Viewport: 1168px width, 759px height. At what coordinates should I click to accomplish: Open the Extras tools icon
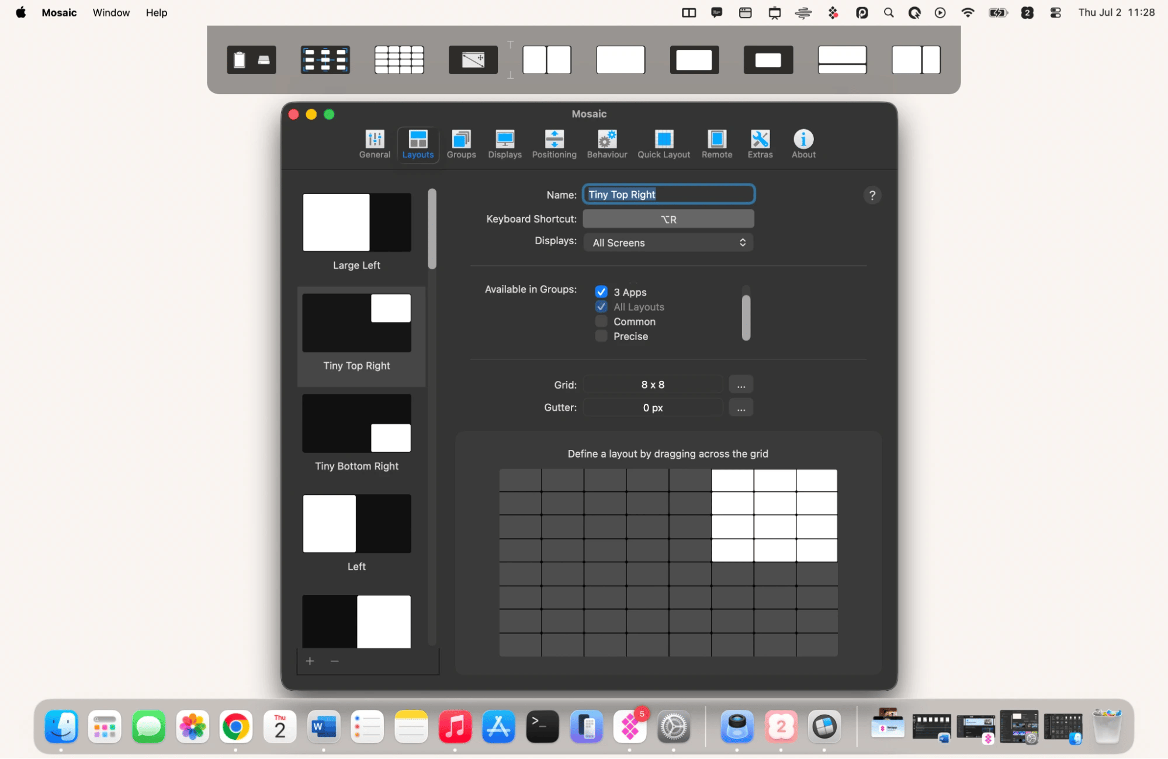coord(760,144)
